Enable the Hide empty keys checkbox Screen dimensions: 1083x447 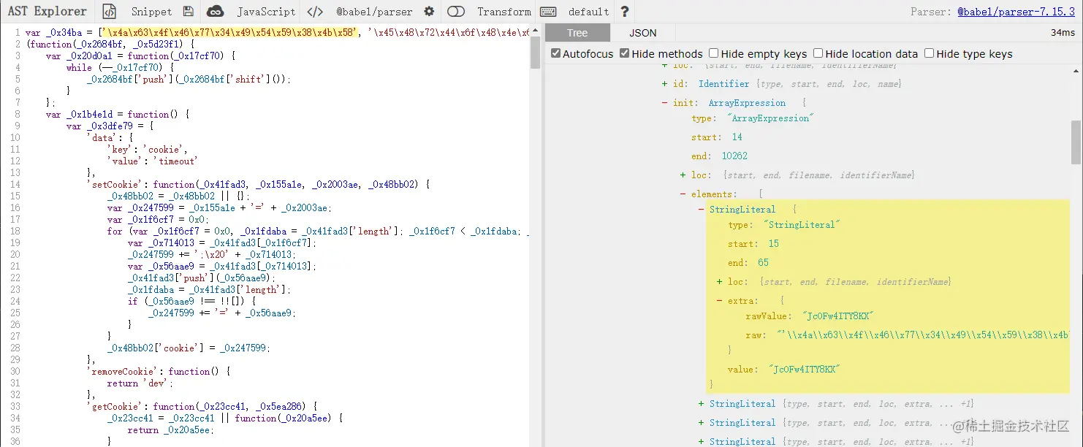point(714,53)
